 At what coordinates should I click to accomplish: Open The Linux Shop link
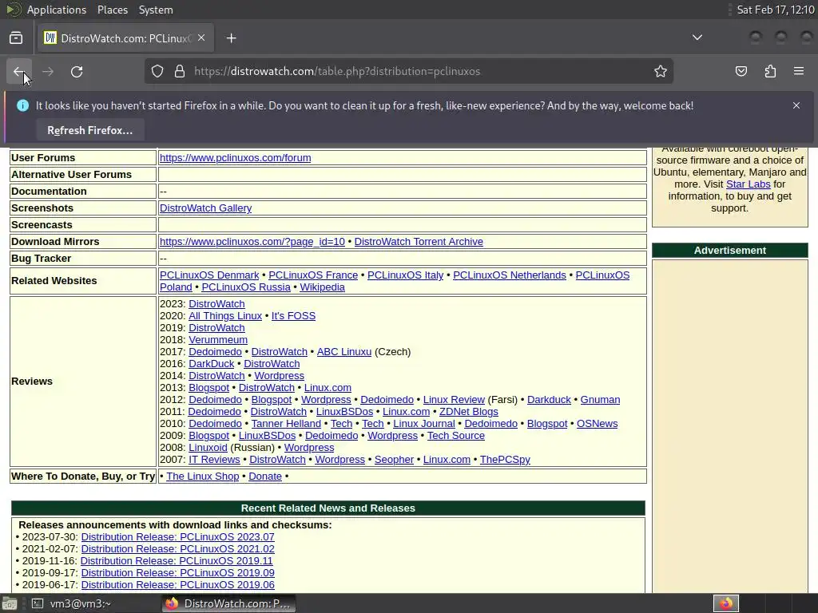pos(202,476)
